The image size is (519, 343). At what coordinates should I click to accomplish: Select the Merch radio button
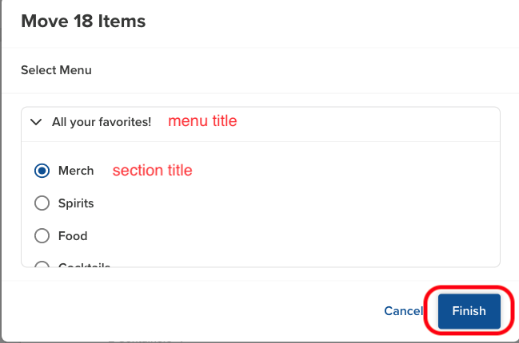point(42,171)
